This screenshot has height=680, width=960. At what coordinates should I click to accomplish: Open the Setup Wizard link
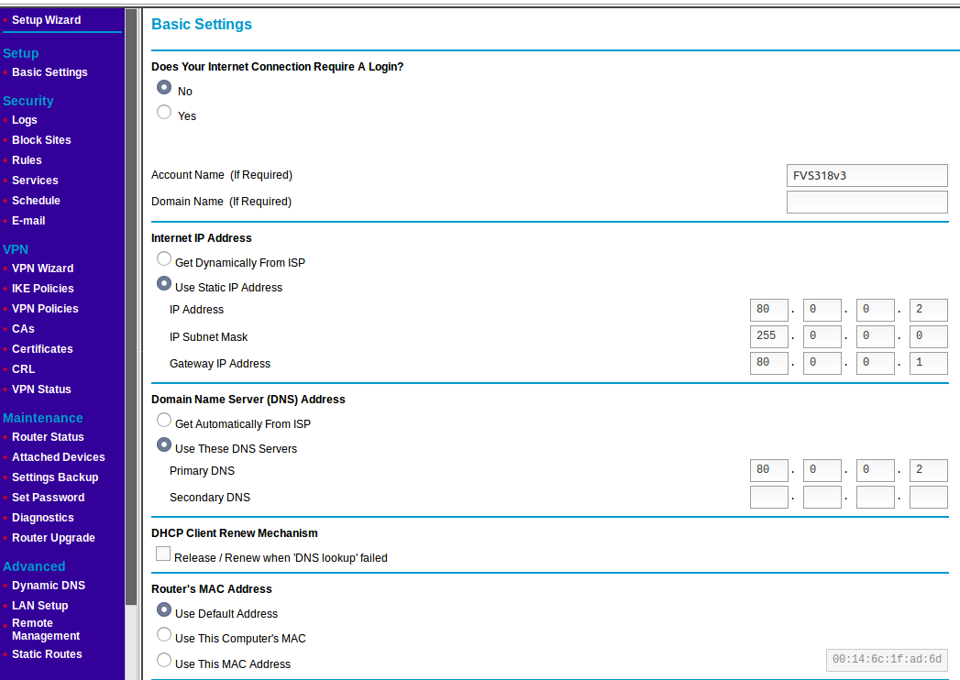(x=46, y=20)
